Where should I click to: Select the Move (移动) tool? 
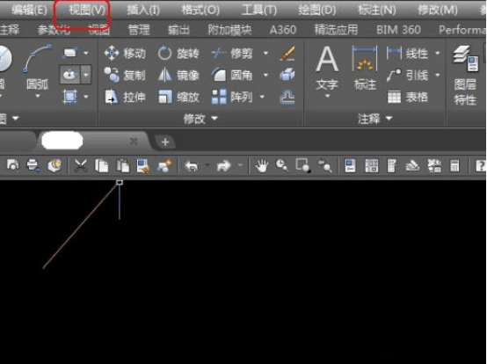(125, 54)
